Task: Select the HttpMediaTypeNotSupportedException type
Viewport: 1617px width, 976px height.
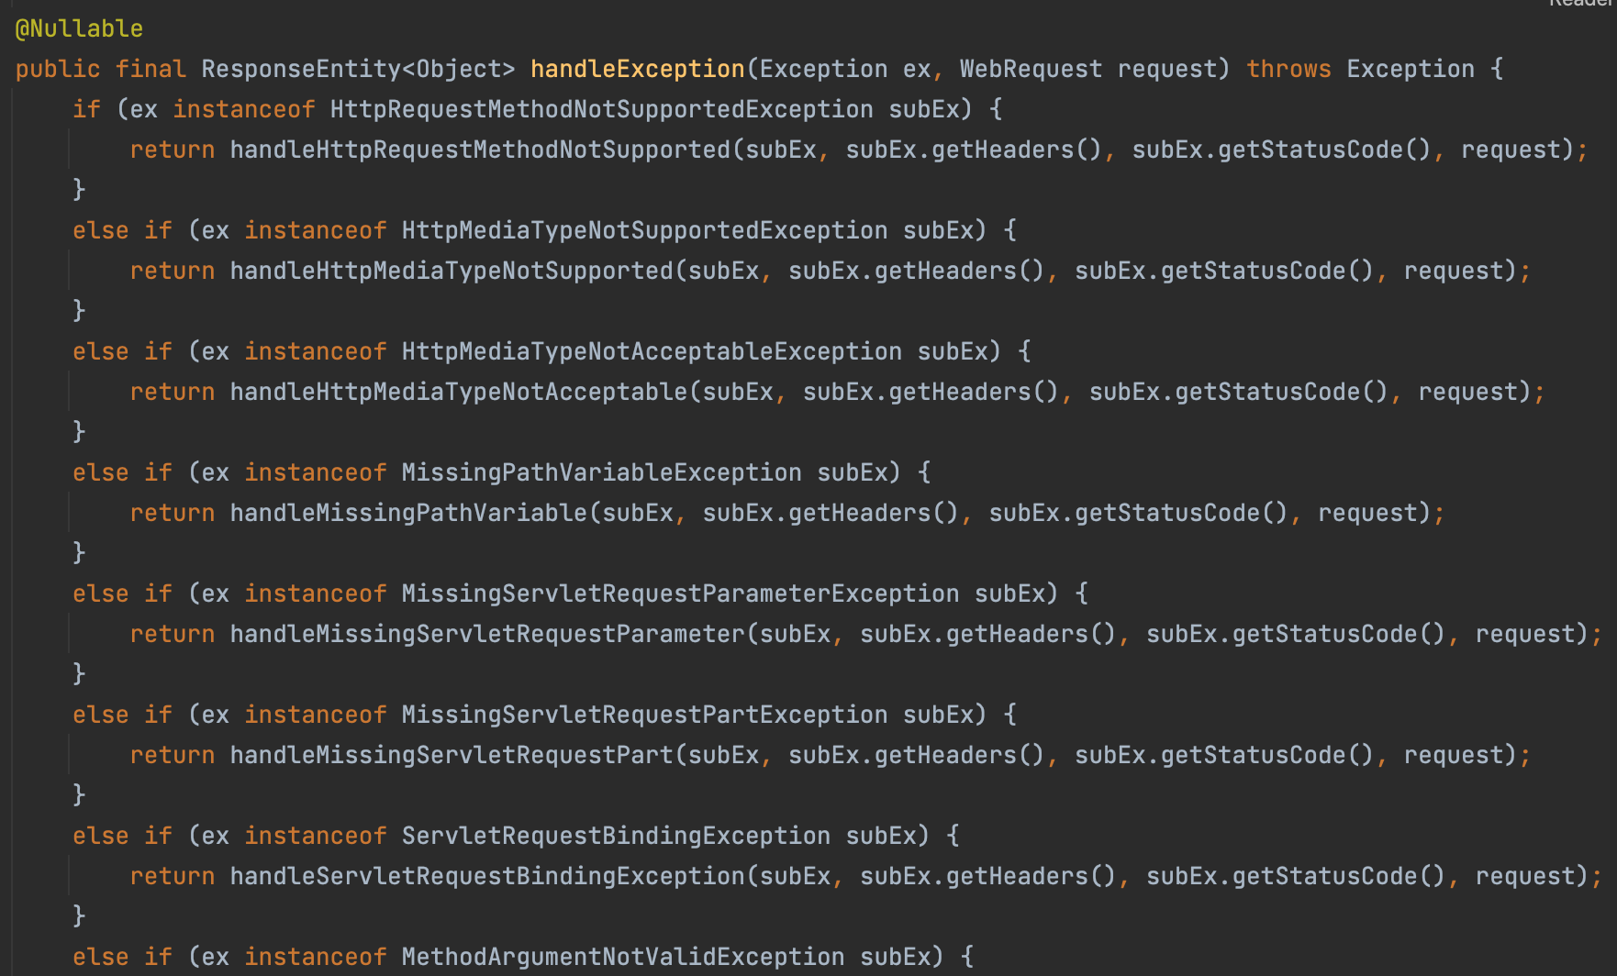Action: click(x=642, y=229)
